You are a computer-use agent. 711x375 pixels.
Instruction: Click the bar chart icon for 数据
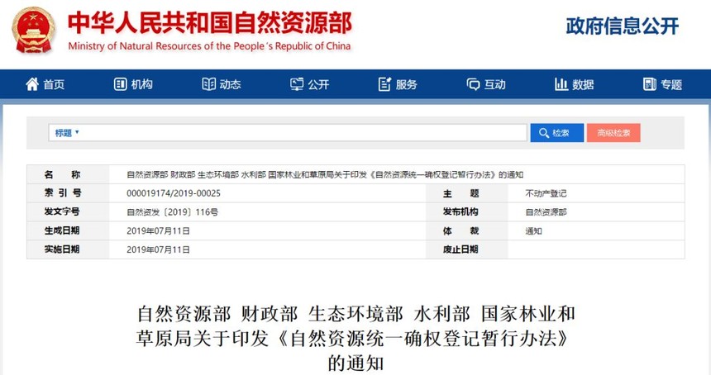(561, 84)
